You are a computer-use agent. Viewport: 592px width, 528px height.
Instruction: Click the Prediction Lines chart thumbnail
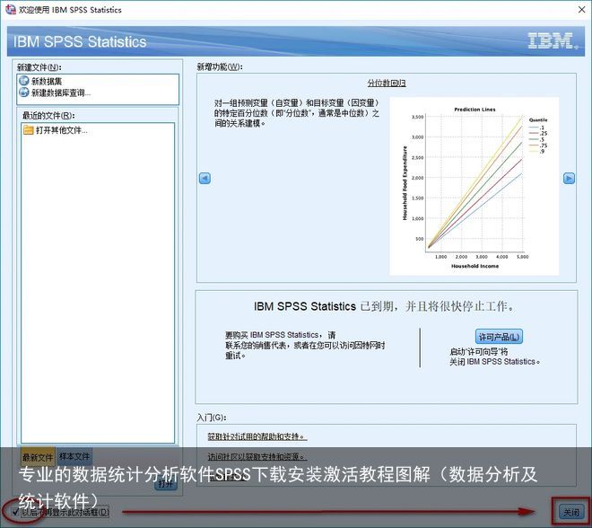(474, 187)
